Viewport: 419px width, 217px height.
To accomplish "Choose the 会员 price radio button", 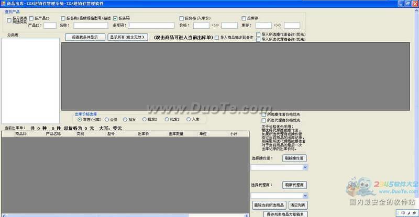I will 107,120.
